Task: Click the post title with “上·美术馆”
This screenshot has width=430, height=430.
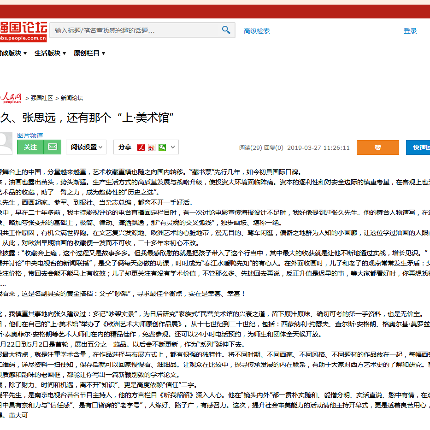Action: click(x=87, y=118)
